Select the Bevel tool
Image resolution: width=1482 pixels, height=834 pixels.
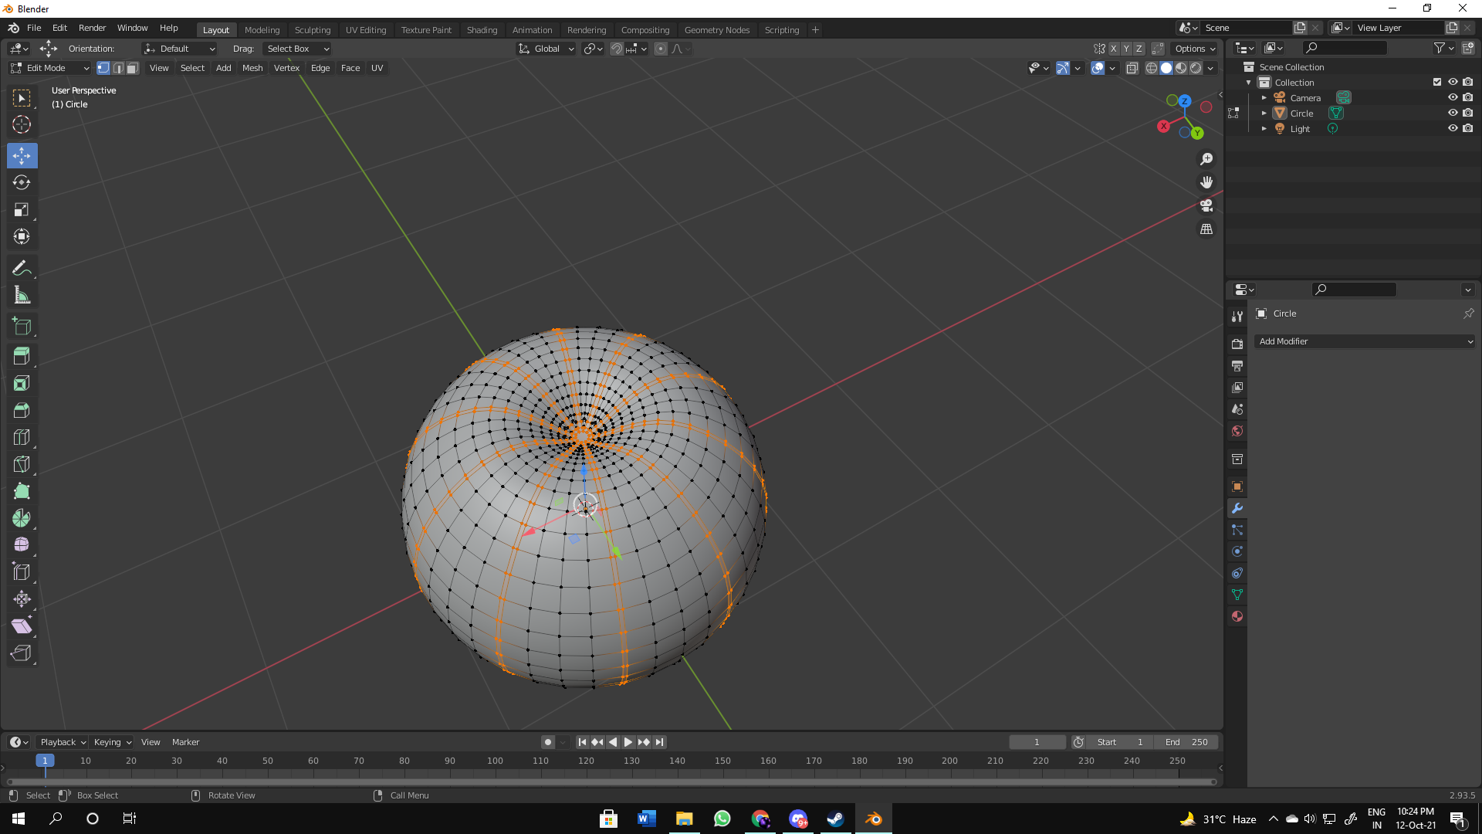click(x=22, y=410)
